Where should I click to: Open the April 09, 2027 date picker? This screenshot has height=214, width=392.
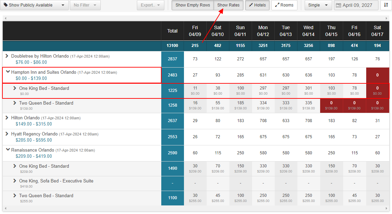356,5
